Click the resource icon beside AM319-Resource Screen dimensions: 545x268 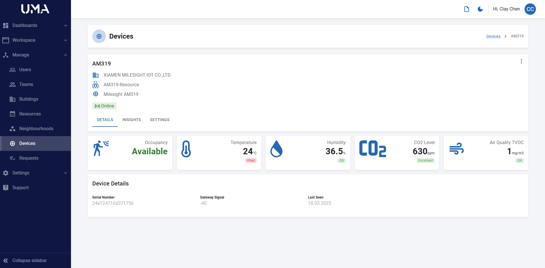(x=96, y=85)
